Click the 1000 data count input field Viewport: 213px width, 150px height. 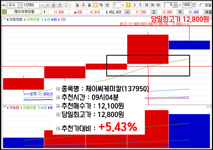click(x=186, y=5)
